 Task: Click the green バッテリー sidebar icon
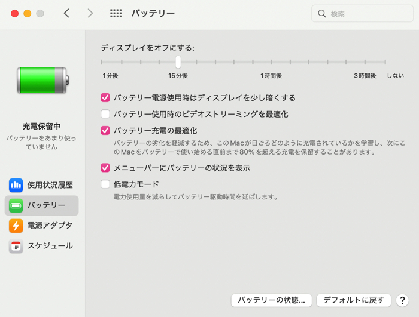coord(16,205)
